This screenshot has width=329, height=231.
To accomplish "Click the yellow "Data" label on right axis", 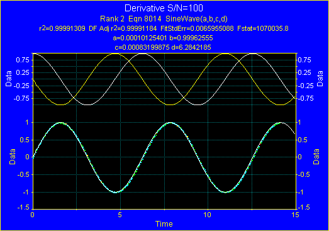I will pos(316,157).
